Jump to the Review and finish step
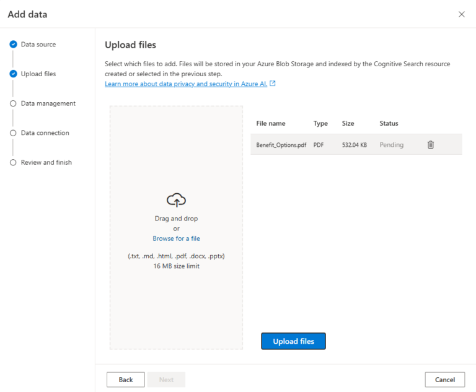 click(46, 162)
